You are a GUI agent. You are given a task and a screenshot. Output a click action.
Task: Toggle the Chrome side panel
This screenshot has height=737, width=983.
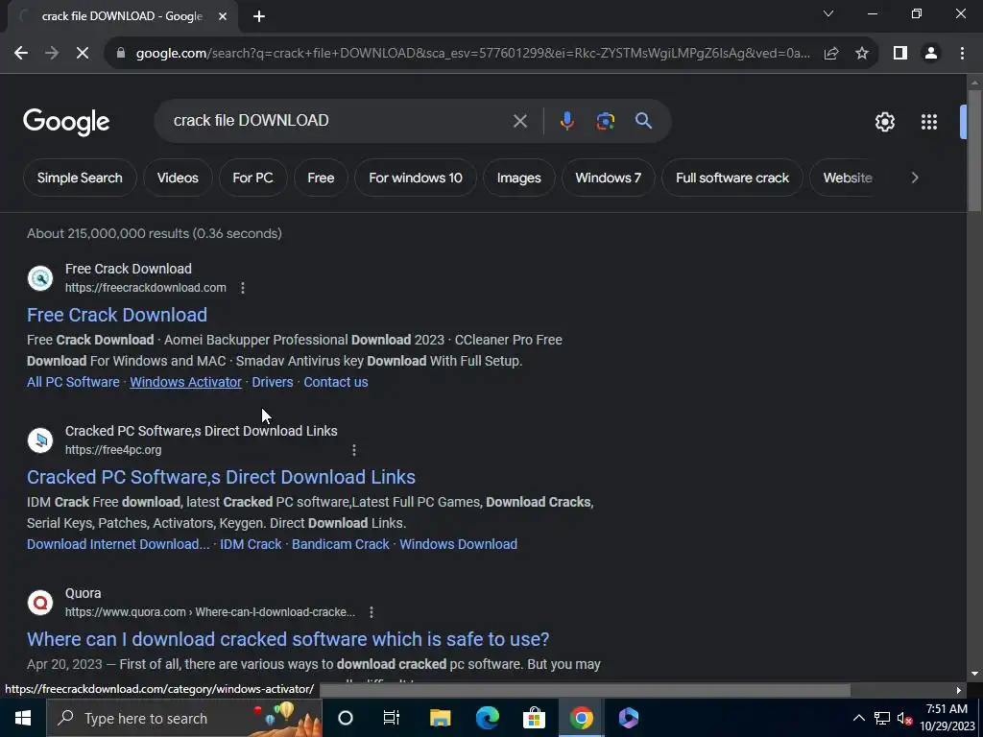900,54
